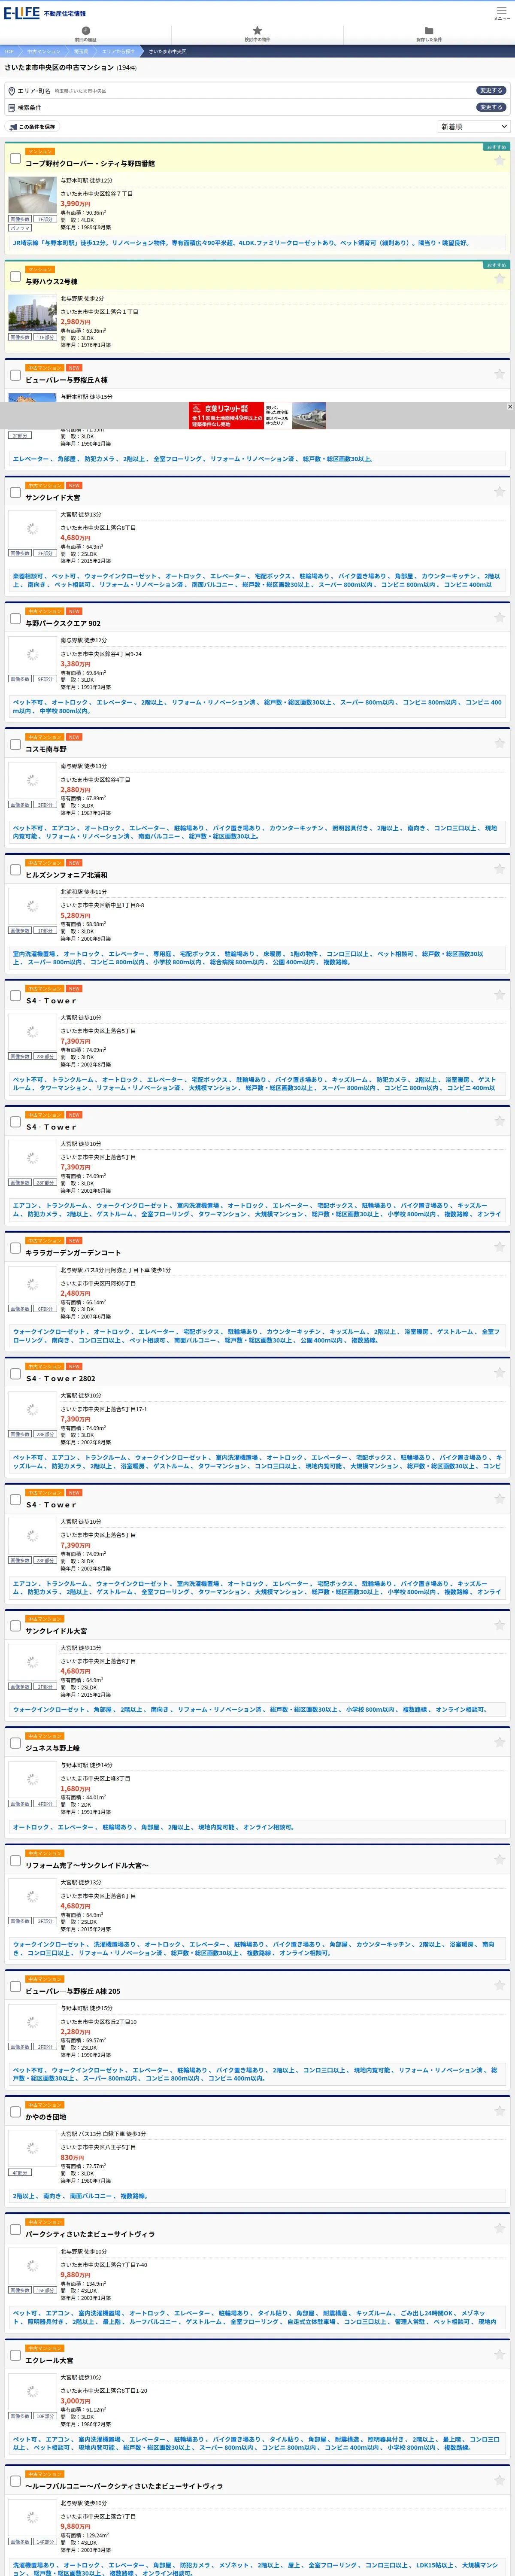Screen dimensions: 515x2576
Task: Tick checkbox for キララガーデンガーデンコート
Action: (x=15, y=1248)
